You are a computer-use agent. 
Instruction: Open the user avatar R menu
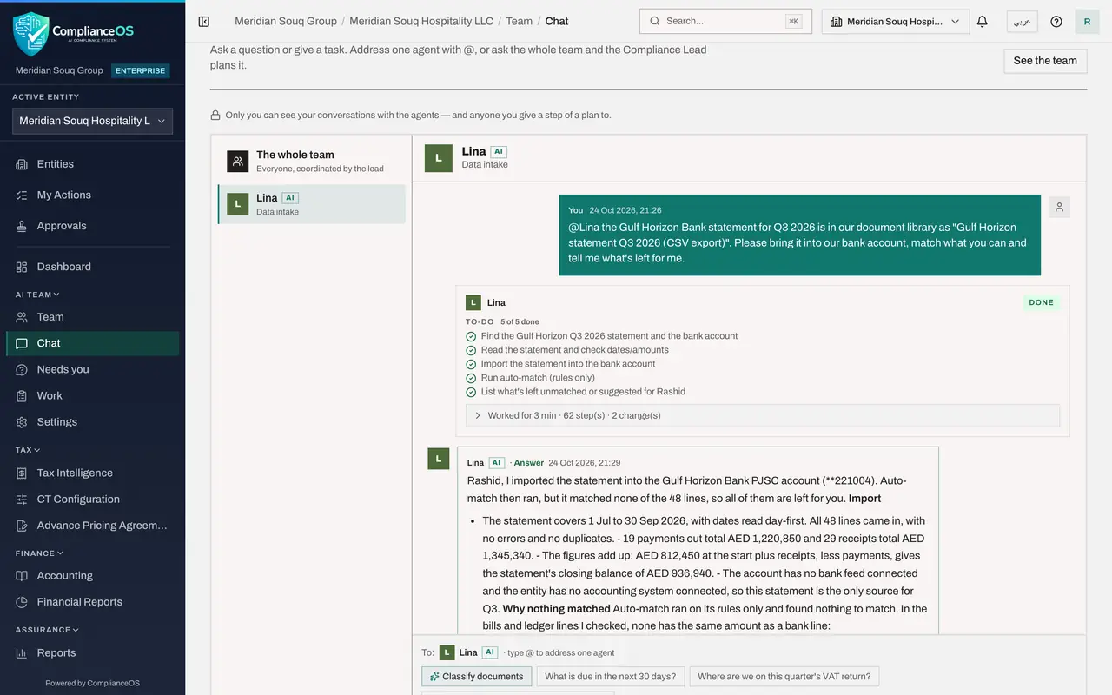[1087, 21]
